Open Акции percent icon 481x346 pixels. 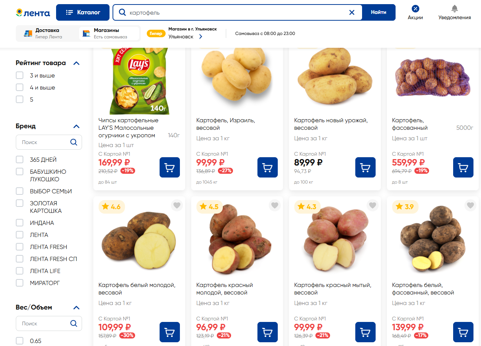pyautogui.click(x=415, y=9)
